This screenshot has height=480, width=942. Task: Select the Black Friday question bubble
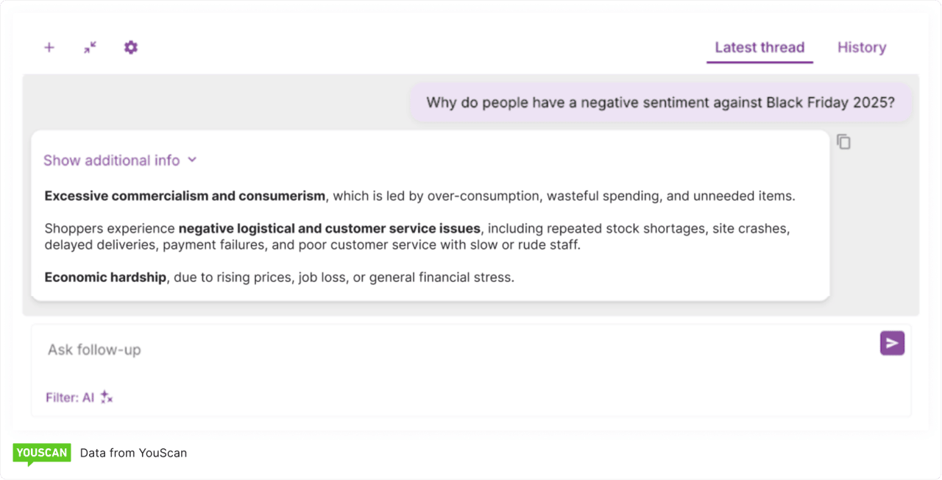(x=661, y=102)
